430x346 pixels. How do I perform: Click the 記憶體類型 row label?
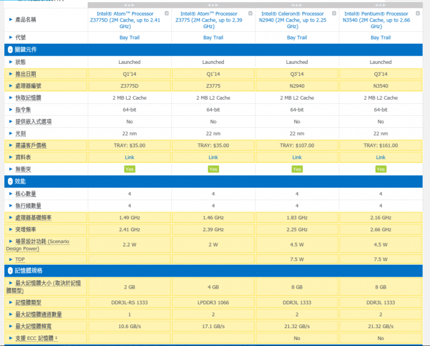click(x=28, y=302)
